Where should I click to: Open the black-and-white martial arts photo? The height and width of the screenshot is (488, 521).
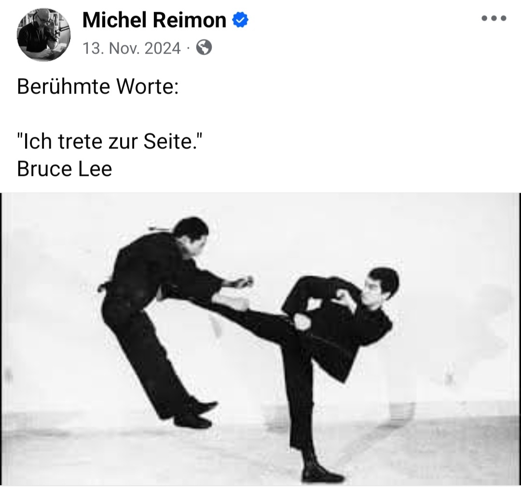[x=260, y=339]
